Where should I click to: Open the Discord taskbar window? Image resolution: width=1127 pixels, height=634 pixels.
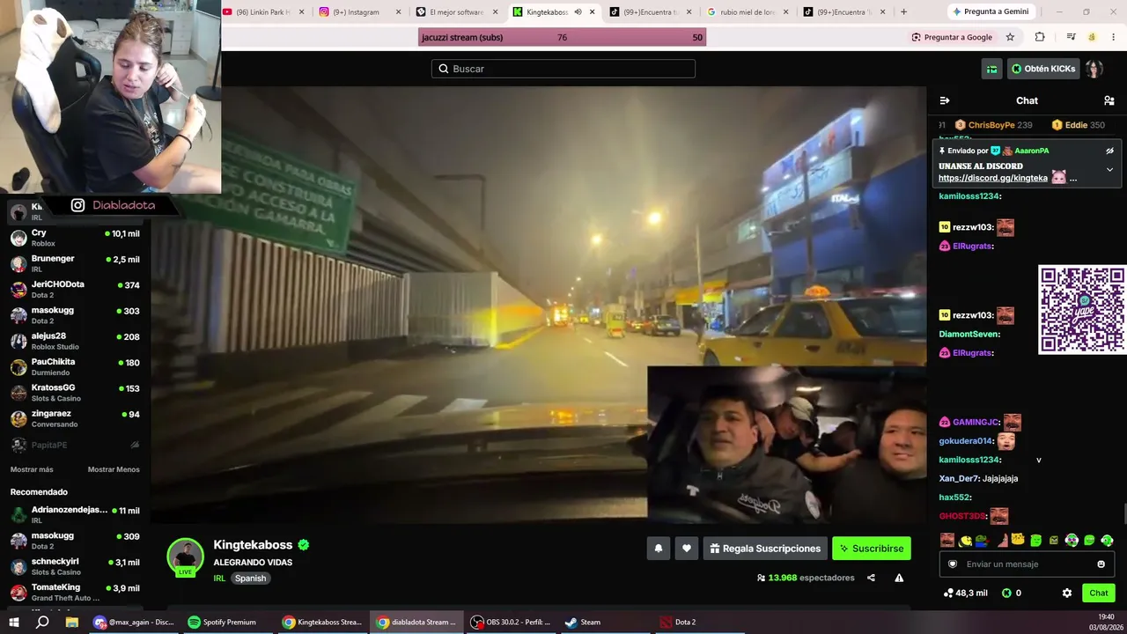tap(134, 623)
